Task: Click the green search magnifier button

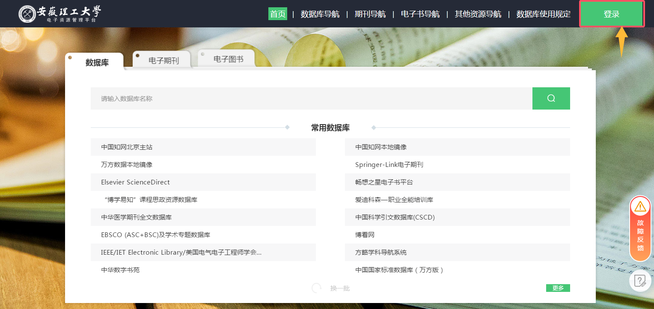Action: pyautogui.click(x=551, y=98)
